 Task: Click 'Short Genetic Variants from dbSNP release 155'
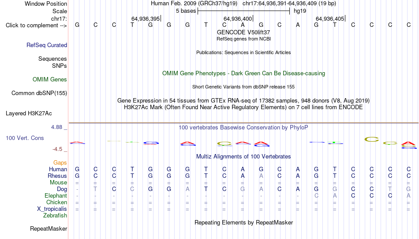pyautogui.click(x=243, y=87)
